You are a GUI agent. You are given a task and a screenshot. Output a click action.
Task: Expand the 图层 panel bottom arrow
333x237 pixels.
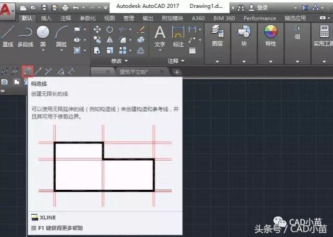(217, 61)
